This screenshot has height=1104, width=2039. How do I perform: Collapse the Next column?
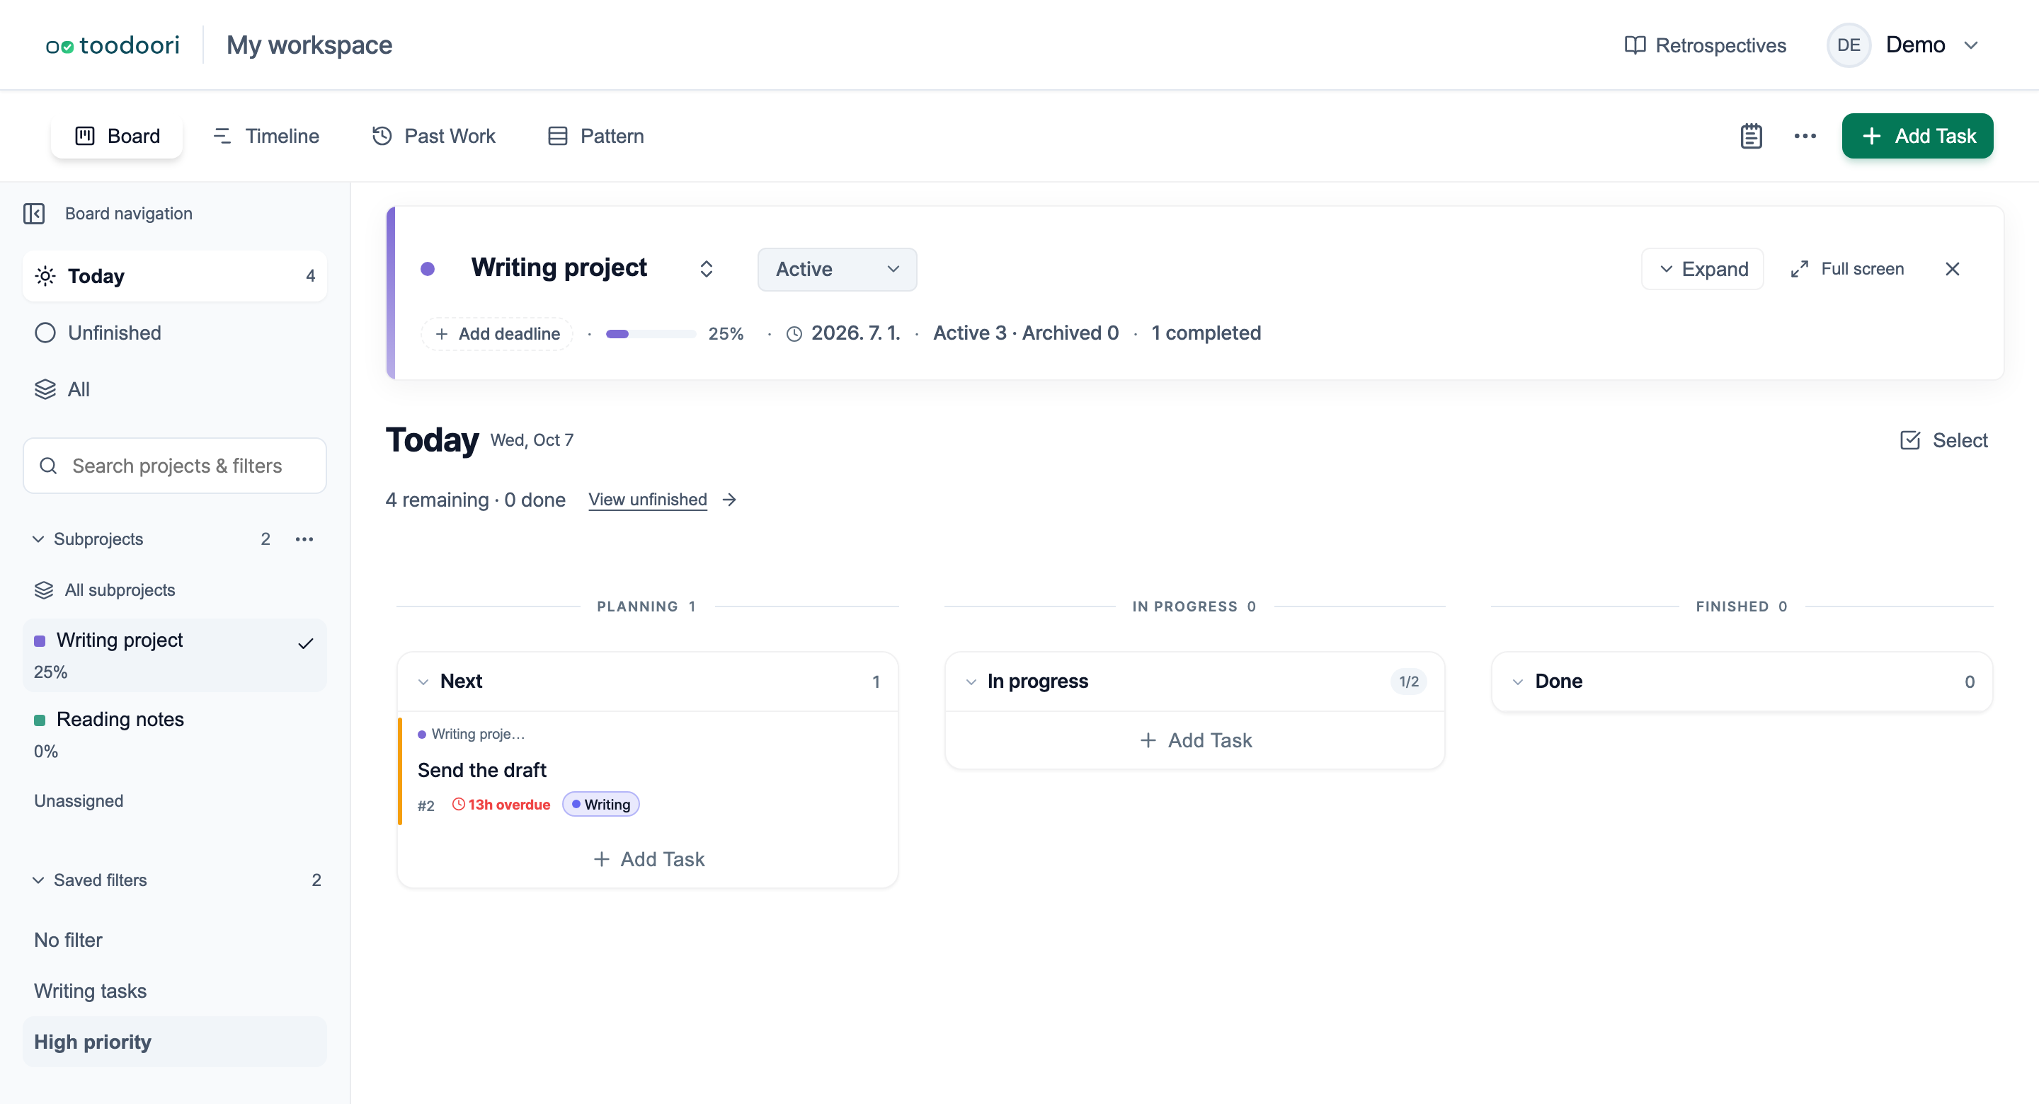423,682
